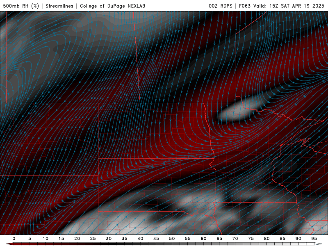Click the '5' label on the color scale
Viewport: 328px width, 246px height.
(30, 239)
